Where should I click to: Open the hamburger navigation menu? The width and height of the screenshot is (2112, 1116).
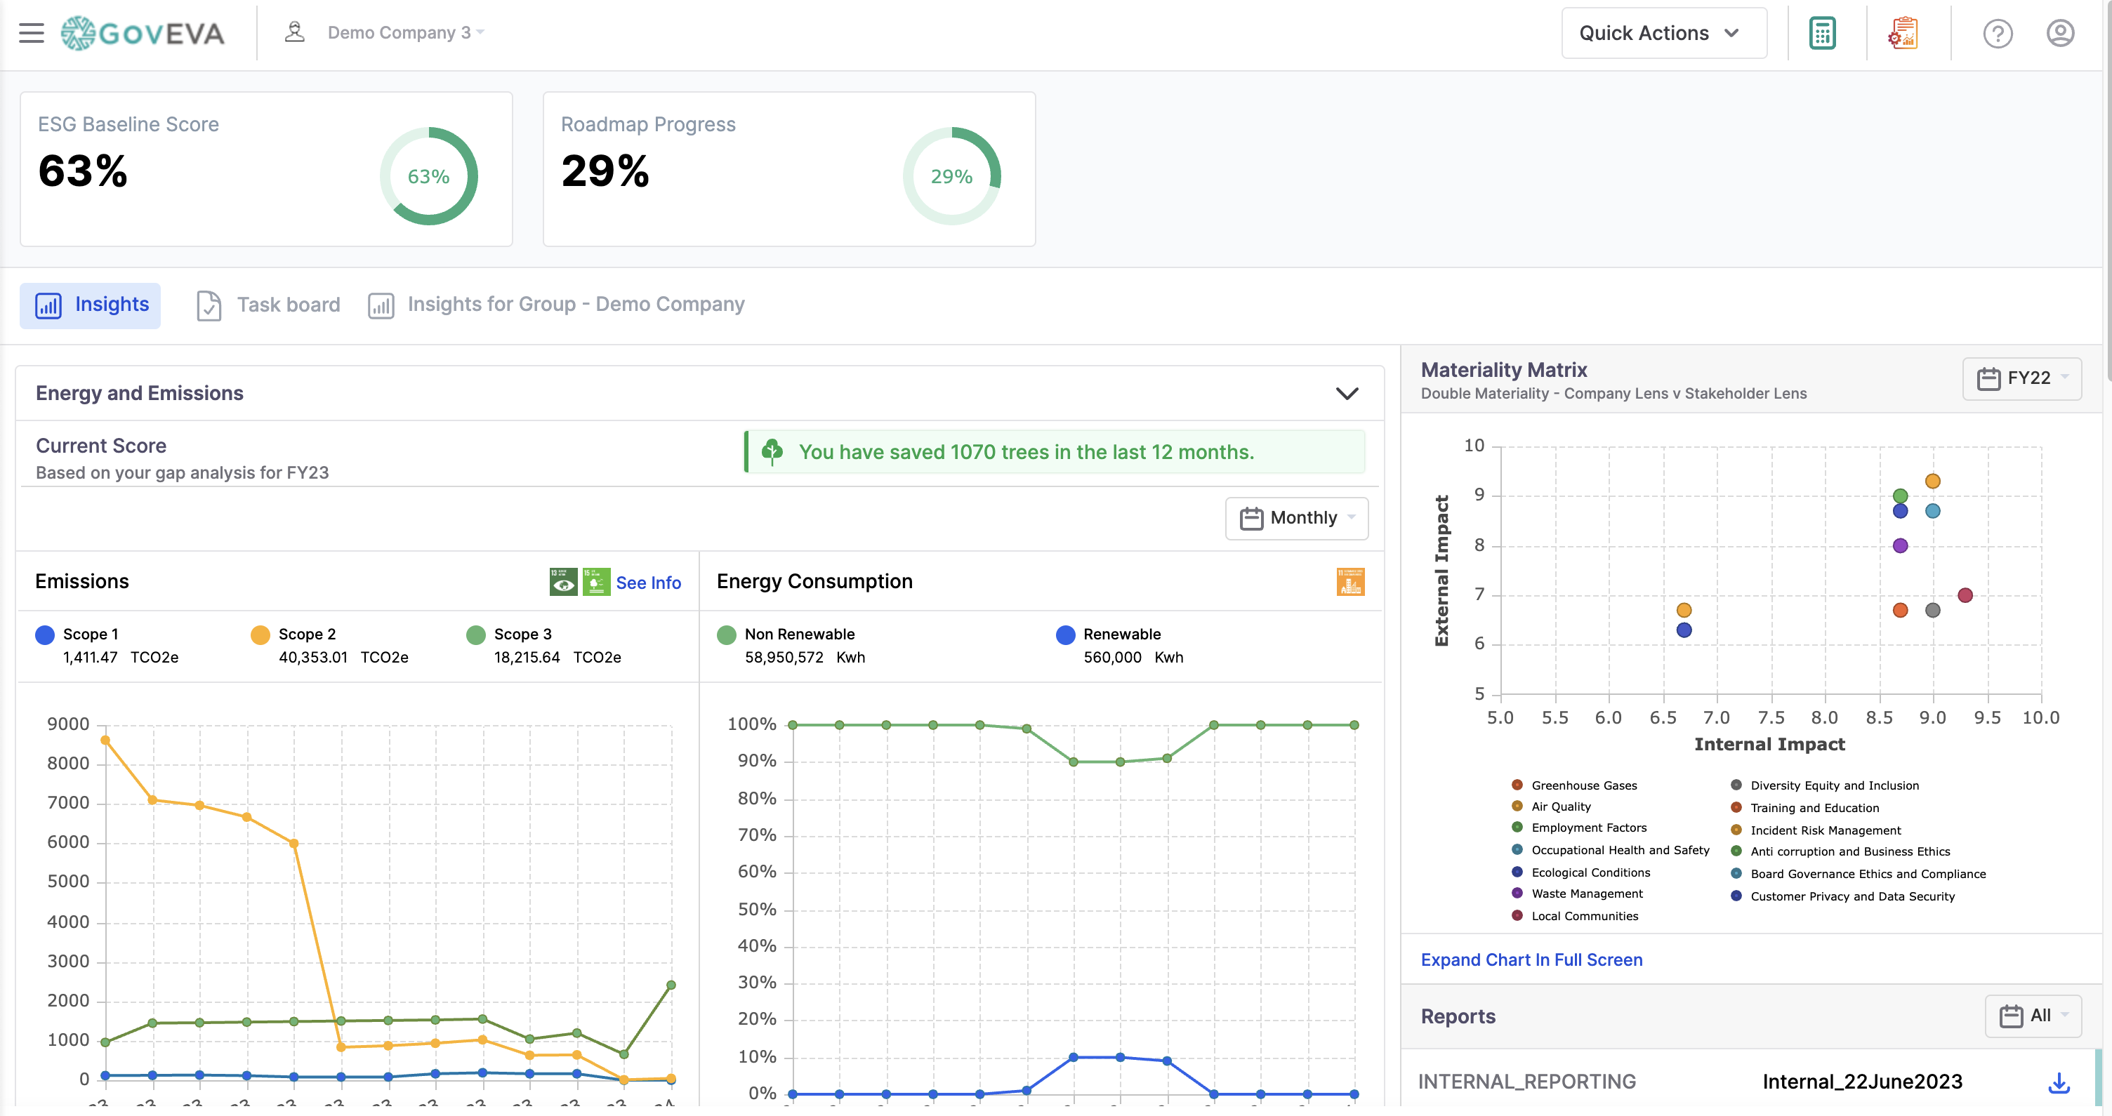(x=31, y=33)
